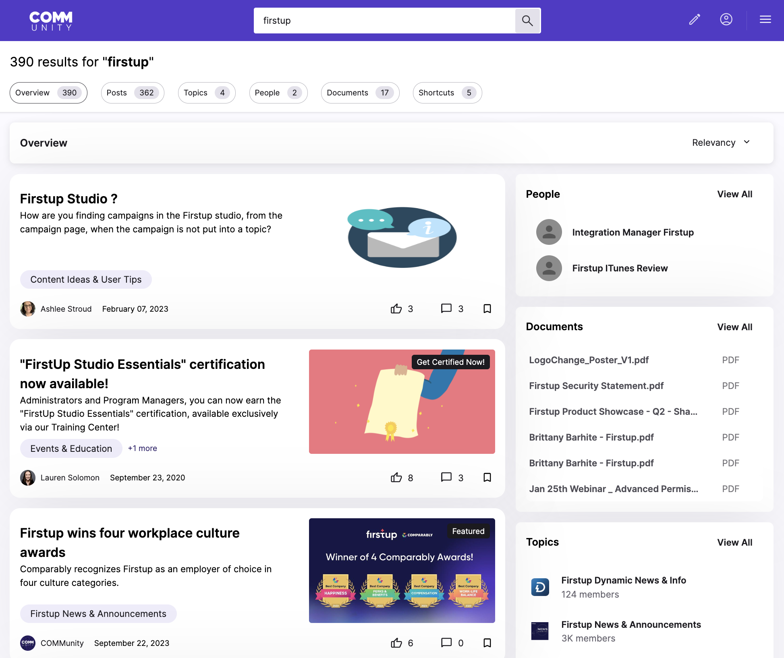
Task: Click the Get Certified Now thumbnail
Action: [402, 401]
